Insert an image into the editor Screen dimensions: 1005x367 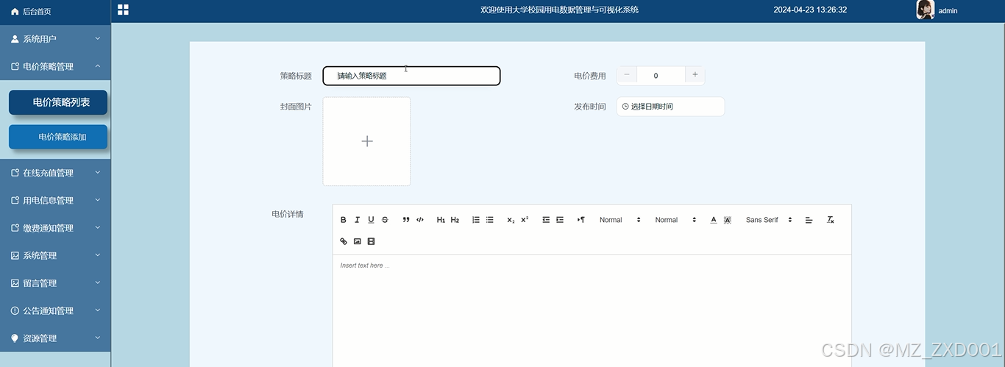(357, 241)
